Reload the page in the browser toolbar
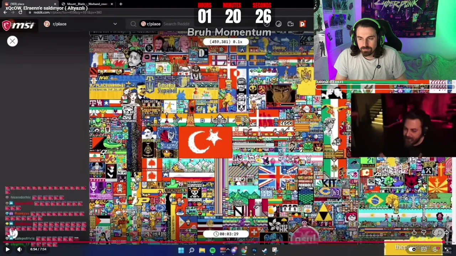Viewport: 456px width, 256px height. [20, 12]
